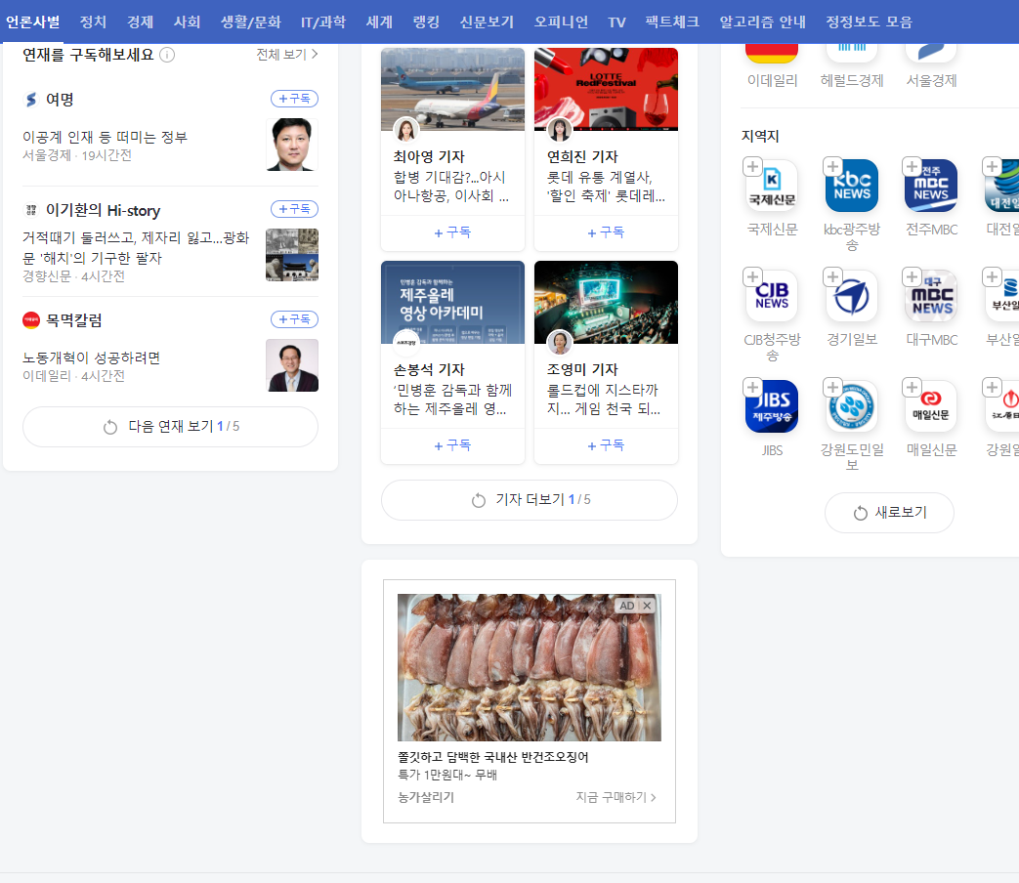Click 새로보기 refresh button
The image size is (1019, 883).
pyautogui.click(x=890, y=513)
